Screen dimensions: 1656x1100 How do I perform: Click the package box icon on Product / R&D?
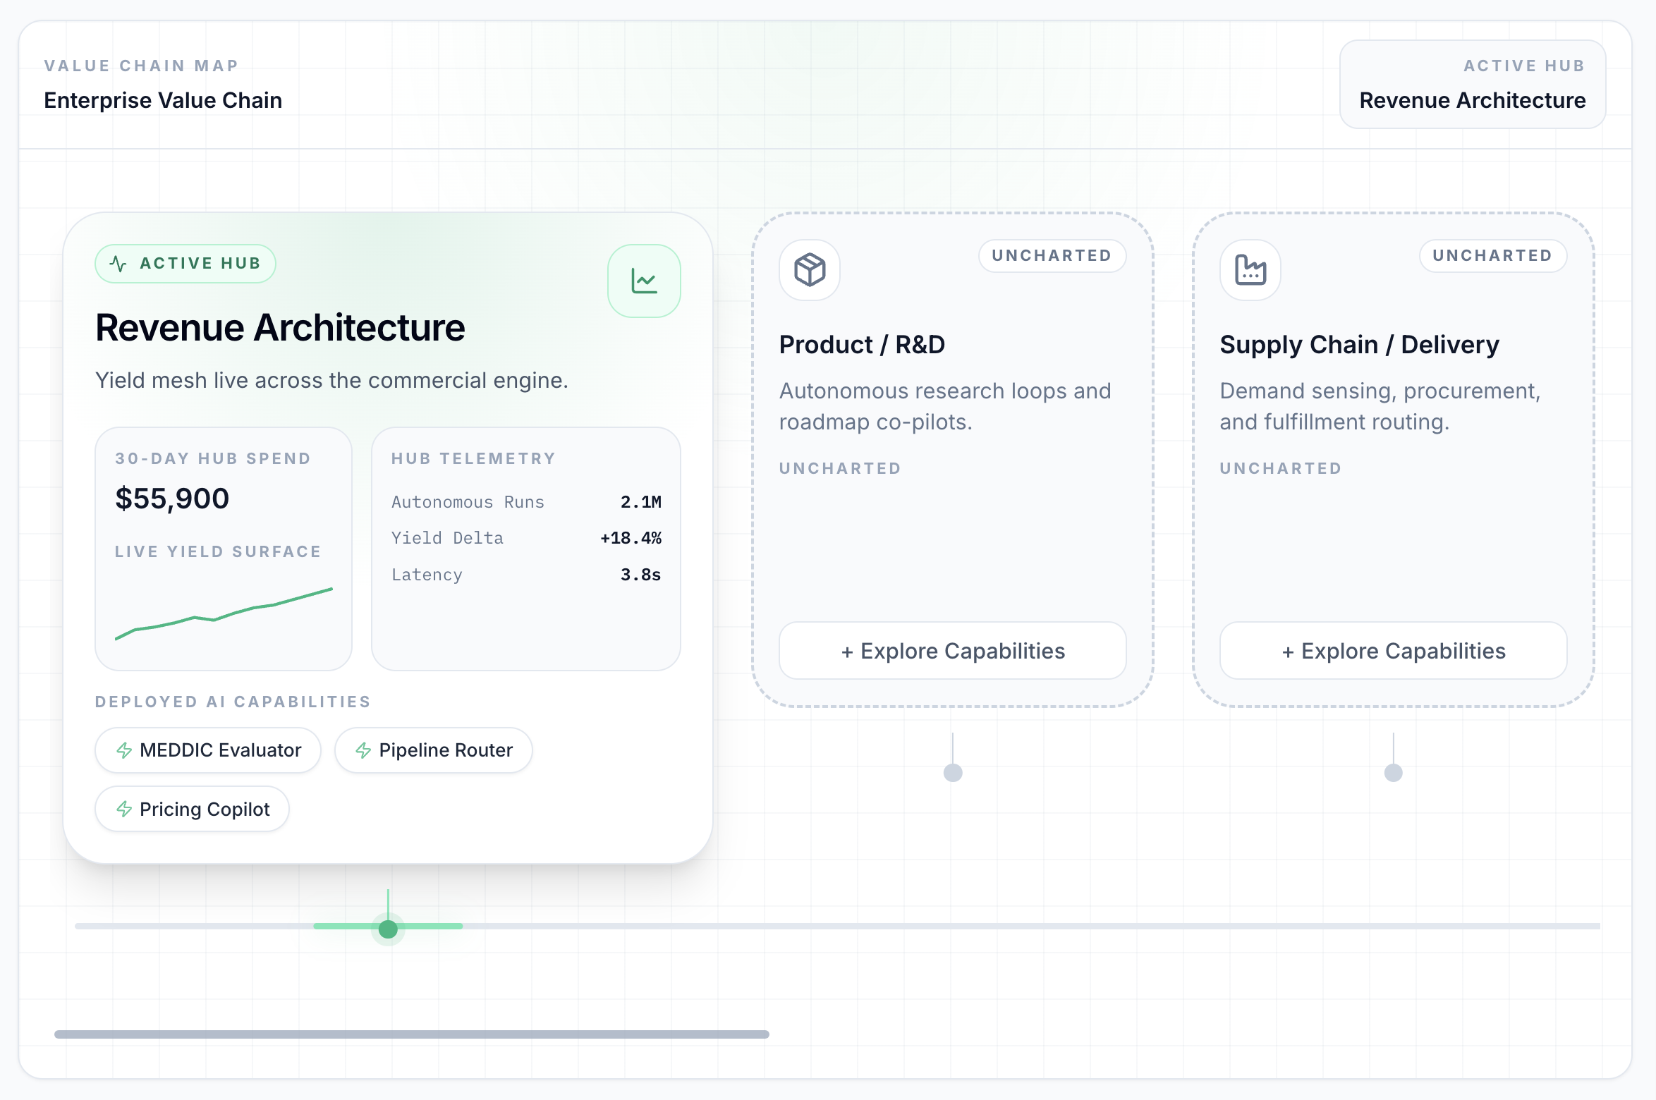pos(810,269)
